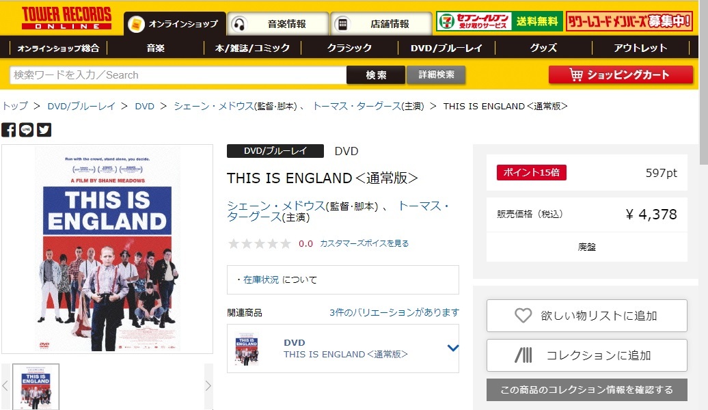Click the building icon in 店舗情報 tab
This screenshot has width=708, height=410.
[x=342, y=24]
